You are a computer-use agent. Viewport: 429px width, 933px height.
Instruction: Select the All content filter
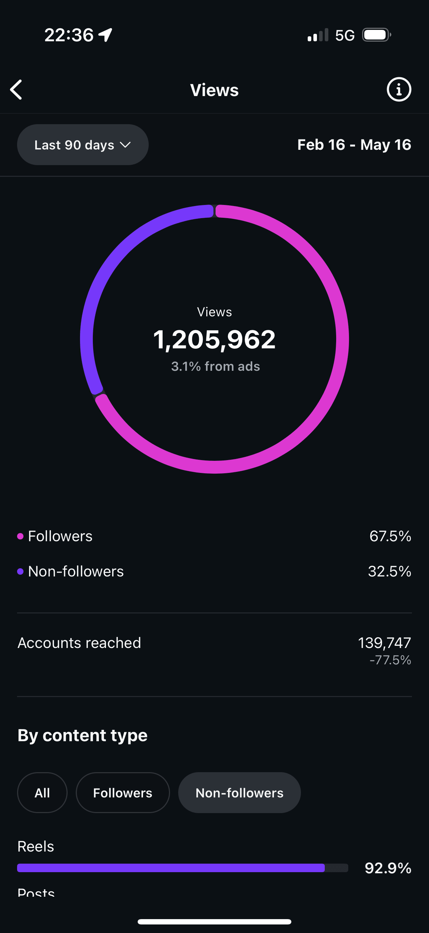click(x=42, y=792)
